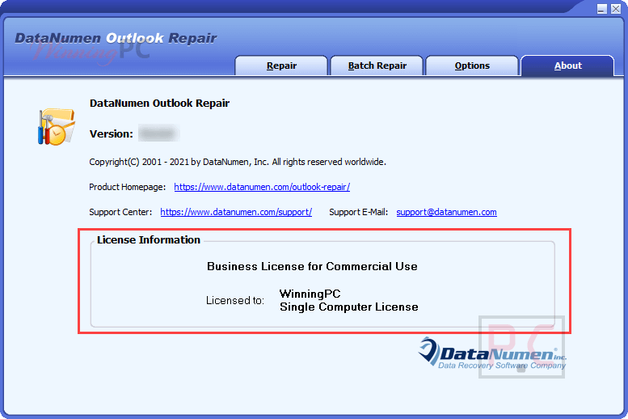Click the DataNumen Inc. company logo

click(x=493, y=353)
